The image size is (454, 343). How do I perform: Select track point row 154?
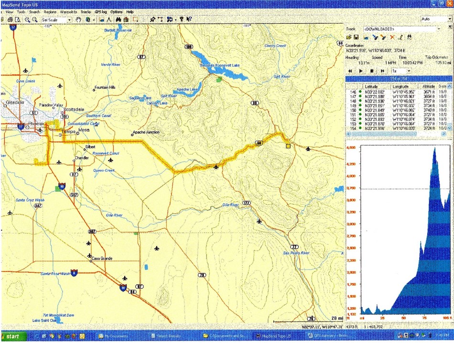click(x=397, y=128)
